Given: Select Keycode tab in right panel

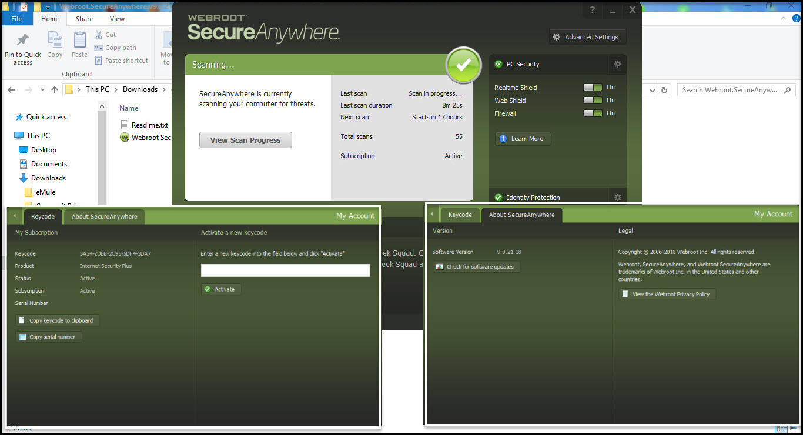Looking at the screenshot, I should pyautogui.click(x=460, y=215).
